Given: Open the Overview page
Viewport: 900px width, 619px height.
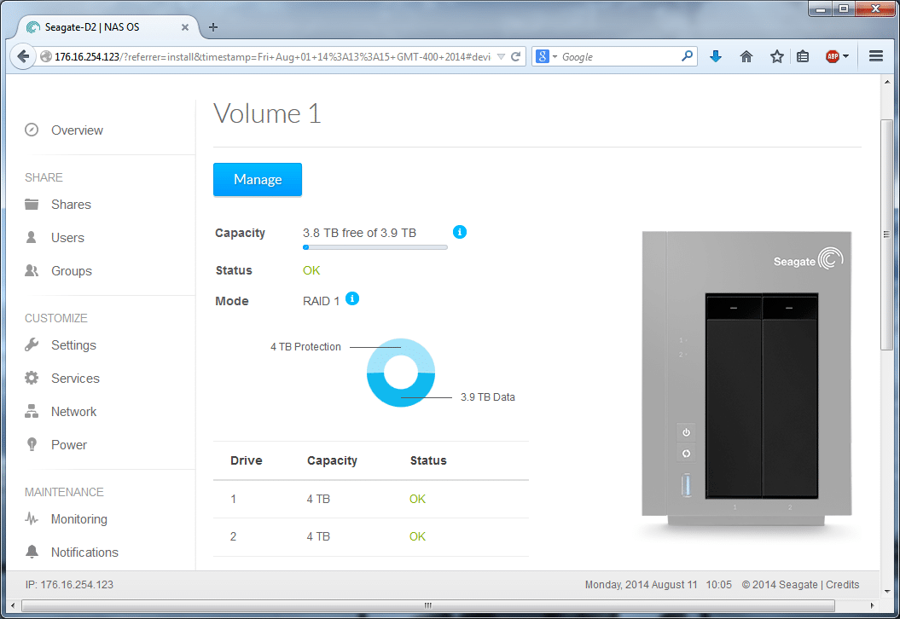Looking at the screenshot, I should [77, 130].
